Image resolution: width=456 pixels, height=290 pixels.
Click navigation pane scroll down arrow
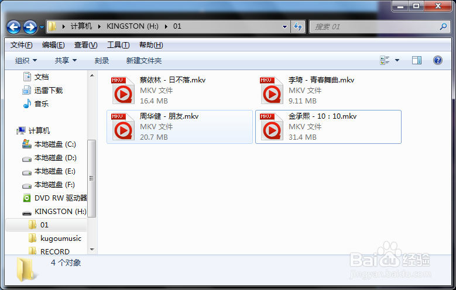point(92,249)
